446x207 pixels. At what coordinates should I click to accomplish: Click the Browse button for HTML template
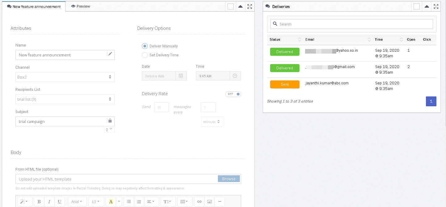(229, 179)
